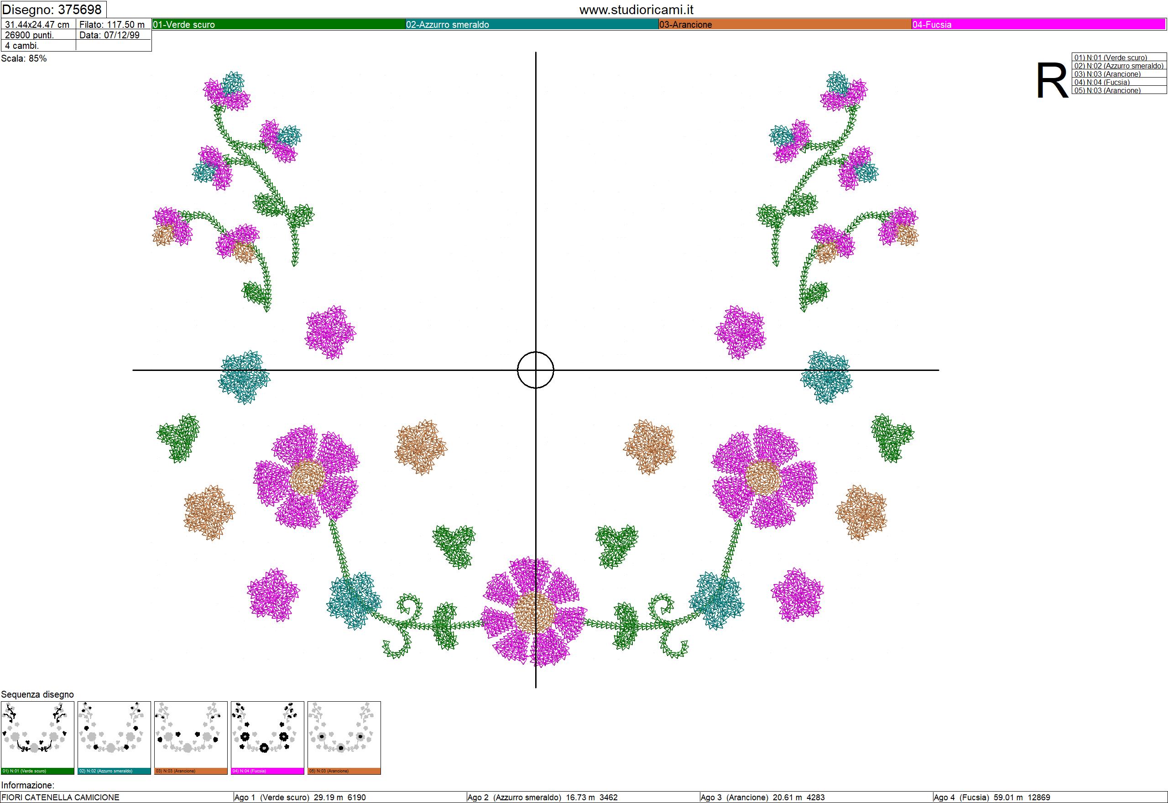Click the '31.44x24.47 cm' size cell
Image resolution: width=1168 pixels, height=803 pixels.
tap(39, 24)
